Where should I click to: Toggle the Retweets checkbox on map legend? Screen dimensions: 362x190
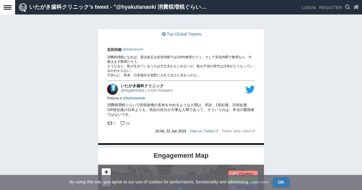point(233,188)
